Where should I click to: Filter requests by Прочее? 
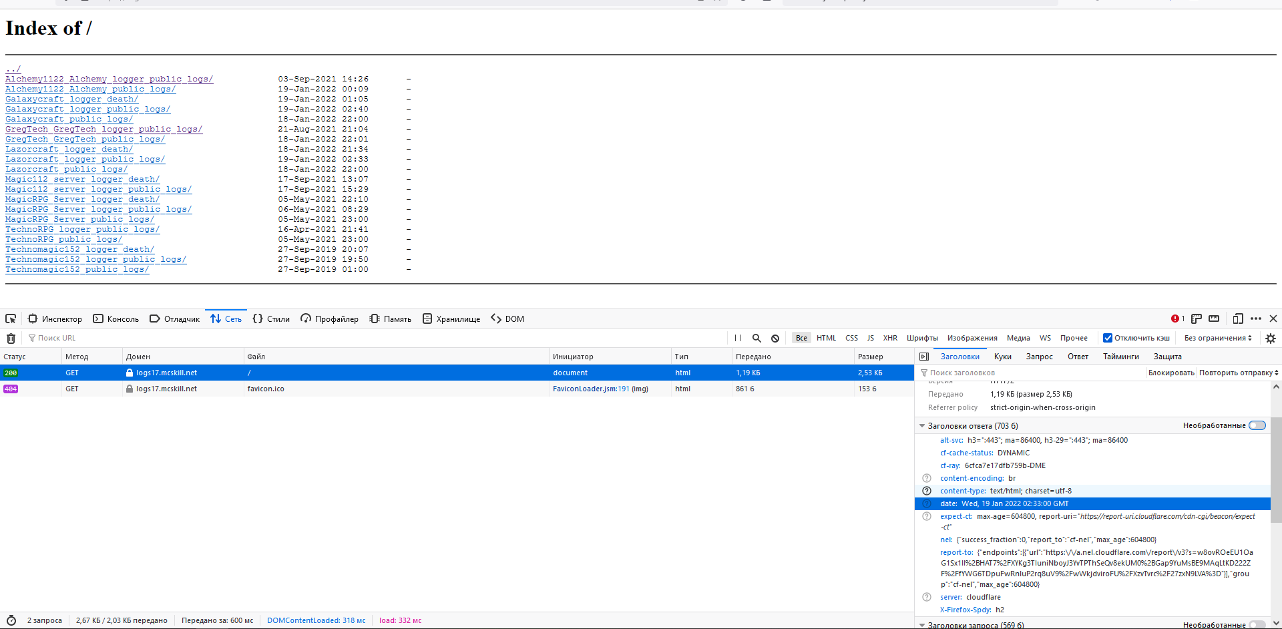click(1074, 338)
